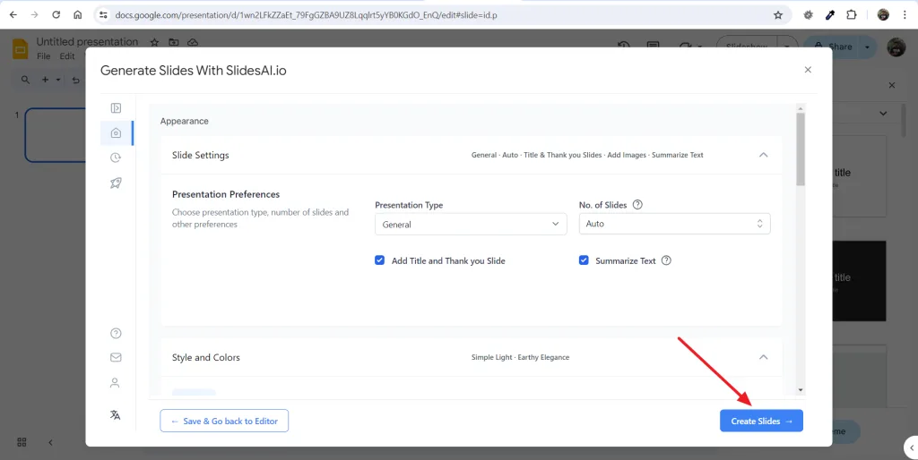Click the Create Slides button
This screenshot has width=918, height=460.
point(761,421)
